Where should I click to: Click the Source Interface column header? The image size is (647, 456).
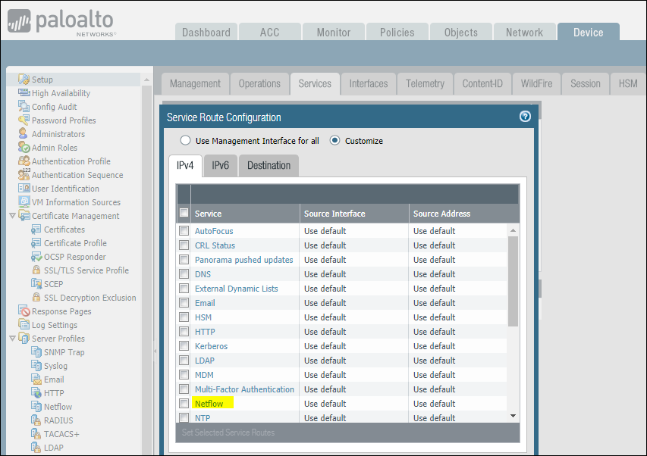pyautogui.click(x=334, y=214)
